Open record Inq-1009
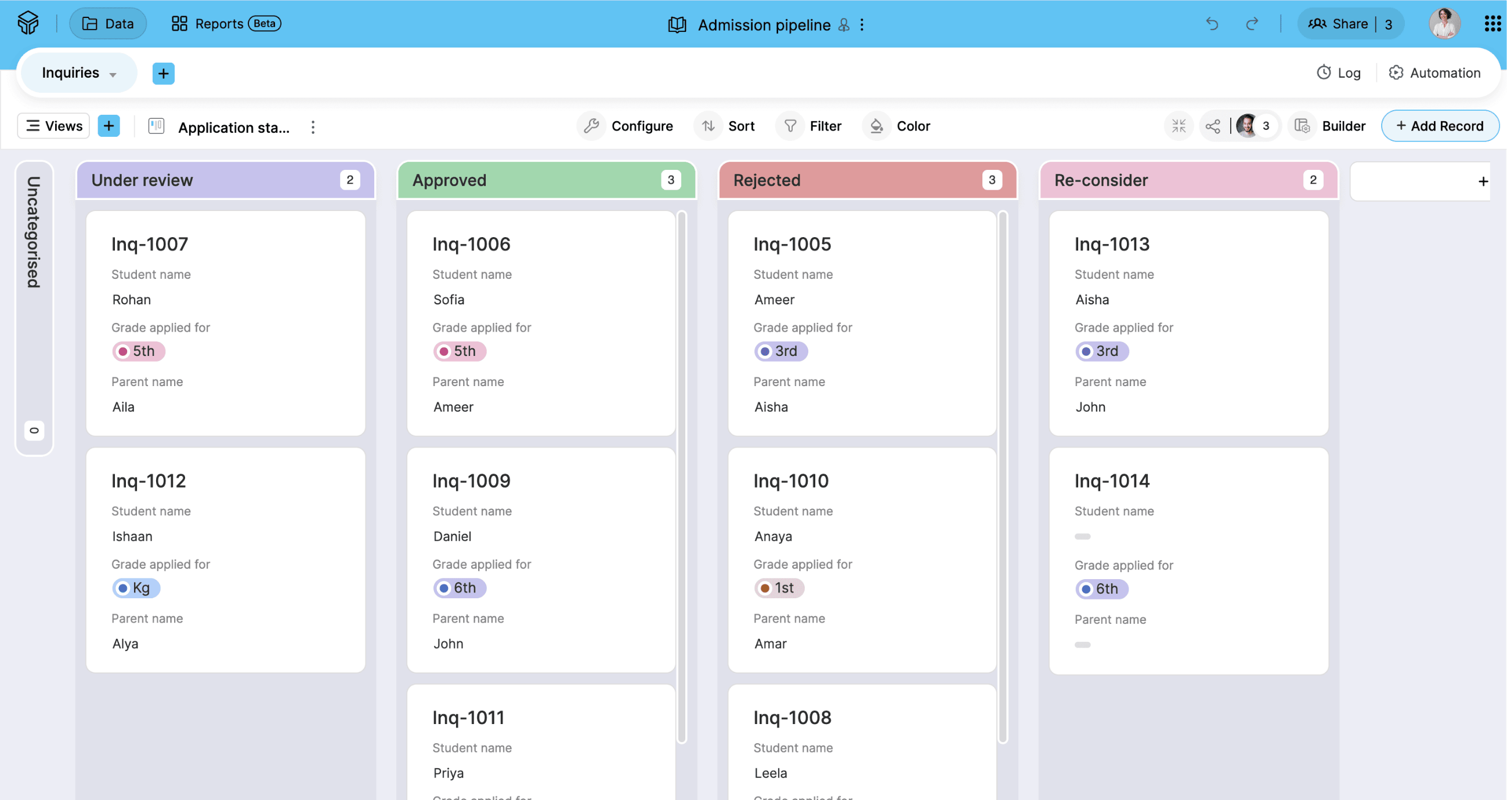This screenshot has width=1507, height=800. (x=541, y=560)
